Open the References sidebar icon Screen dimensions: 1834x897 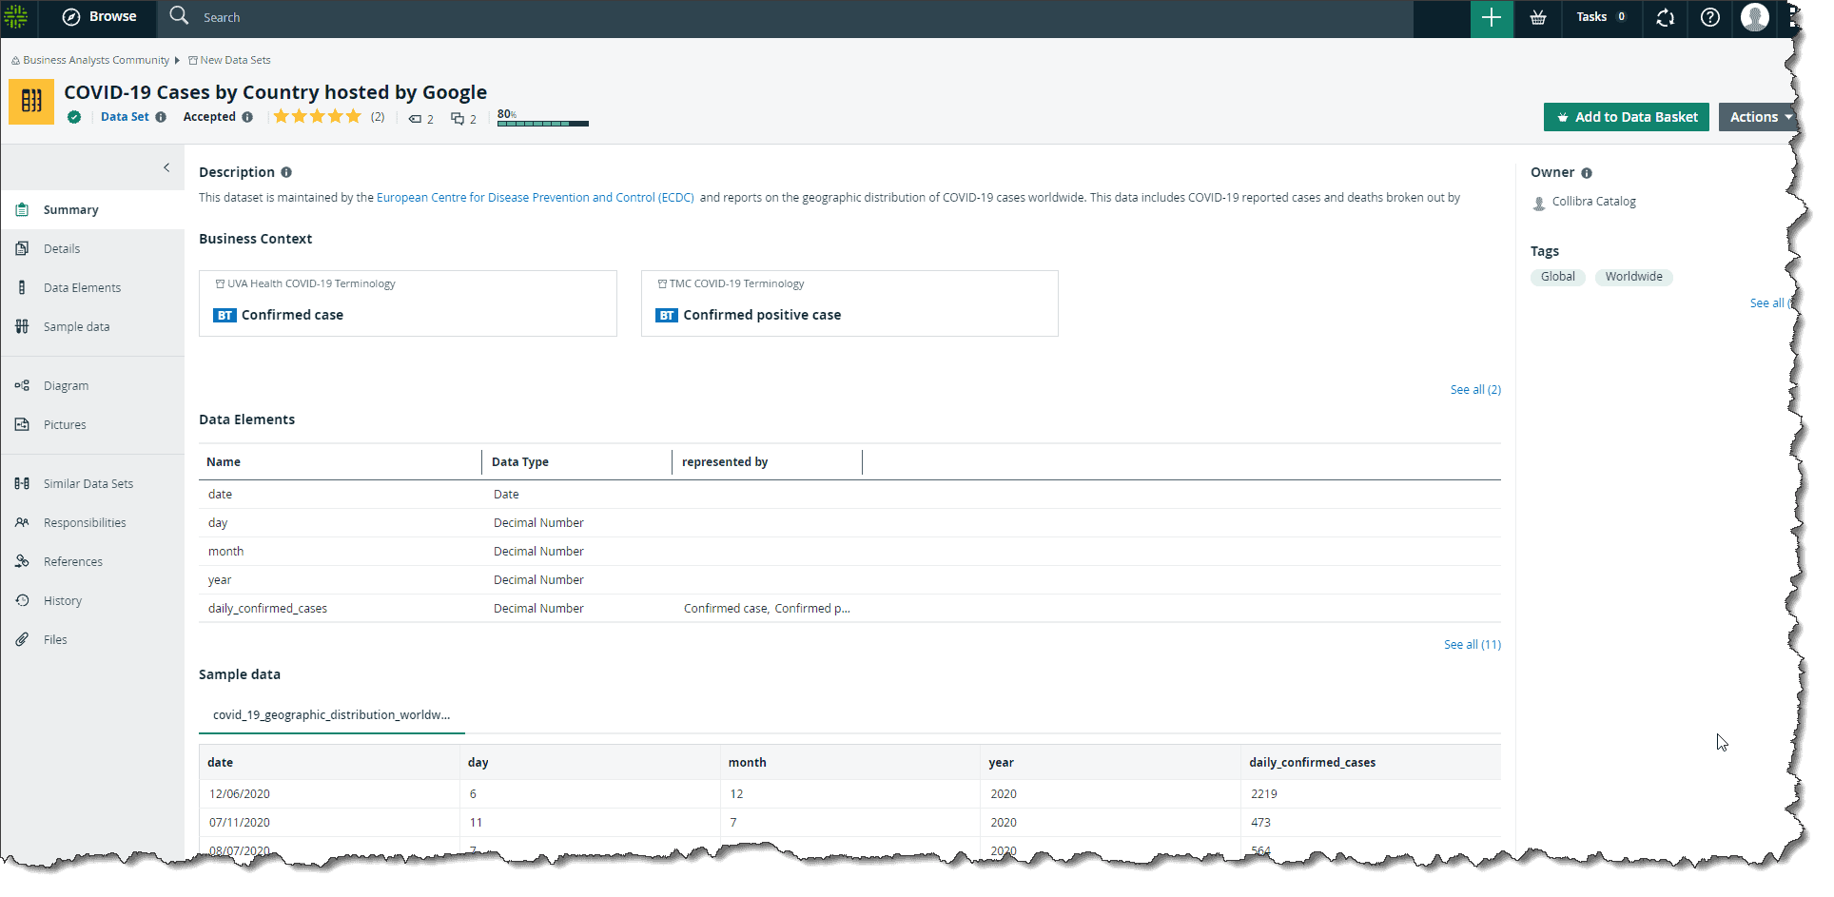[x=22, y=561]
